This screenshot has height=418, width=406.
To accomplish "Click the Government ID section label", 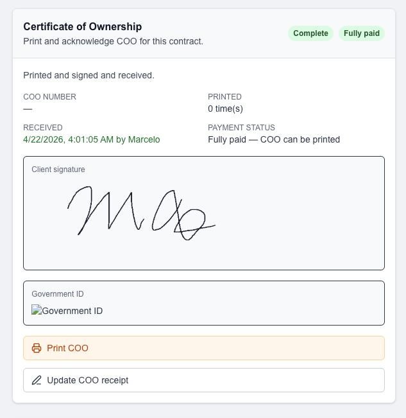I will [58, 294].
